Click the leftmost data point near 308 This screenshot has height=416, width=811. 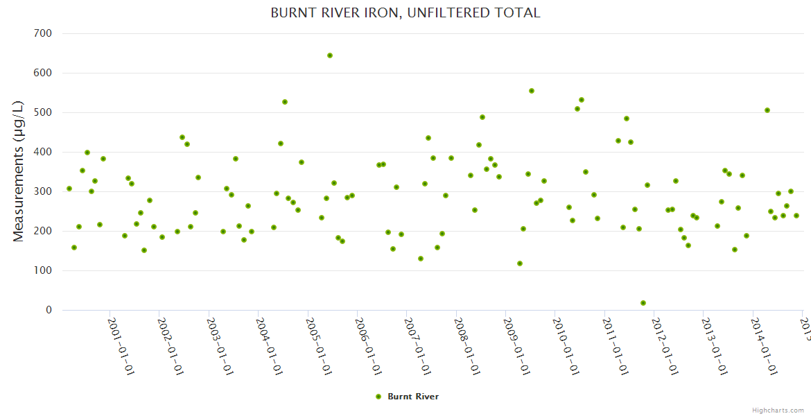69,189
